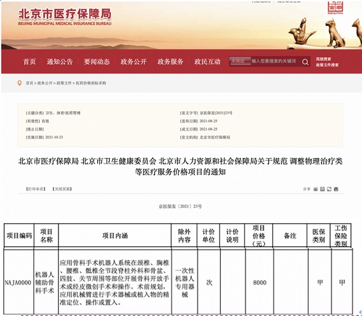Click the 关闭页面 close page link

[x=63, y=189]
